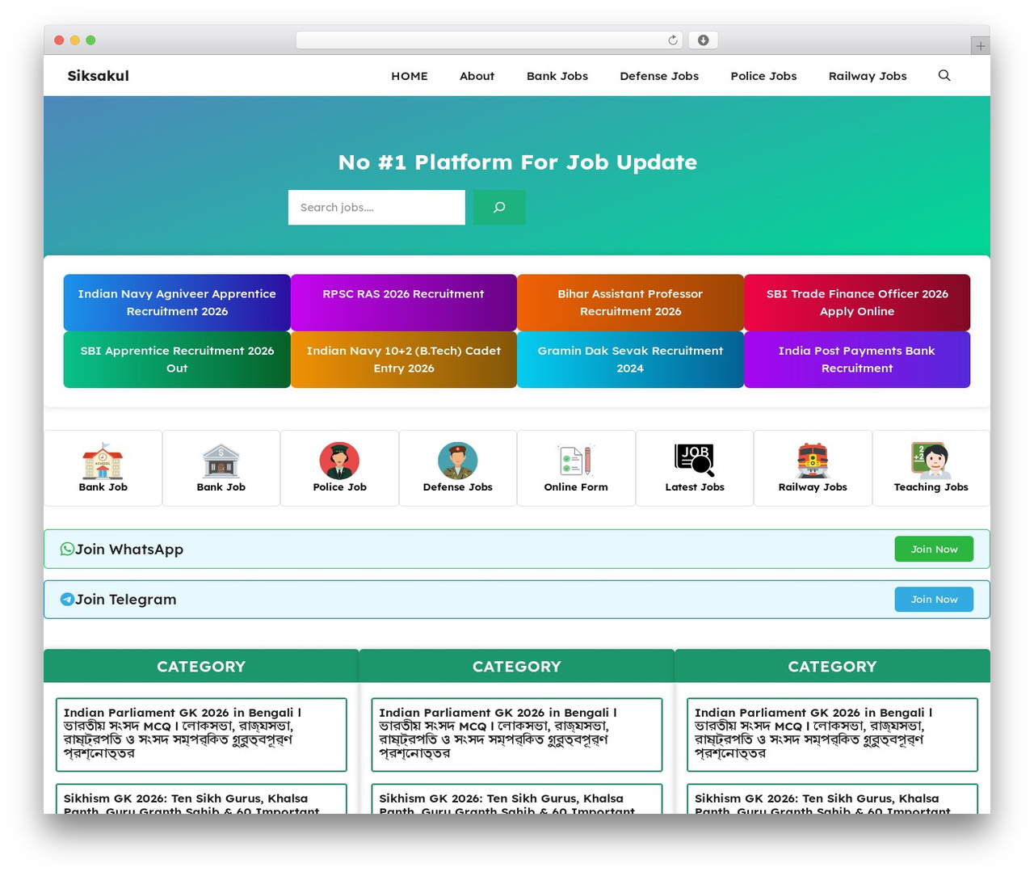Click the Railway Jobs train icon
Screen dimensions: 1034x876
pyautogui.click(x=813, y=461)
